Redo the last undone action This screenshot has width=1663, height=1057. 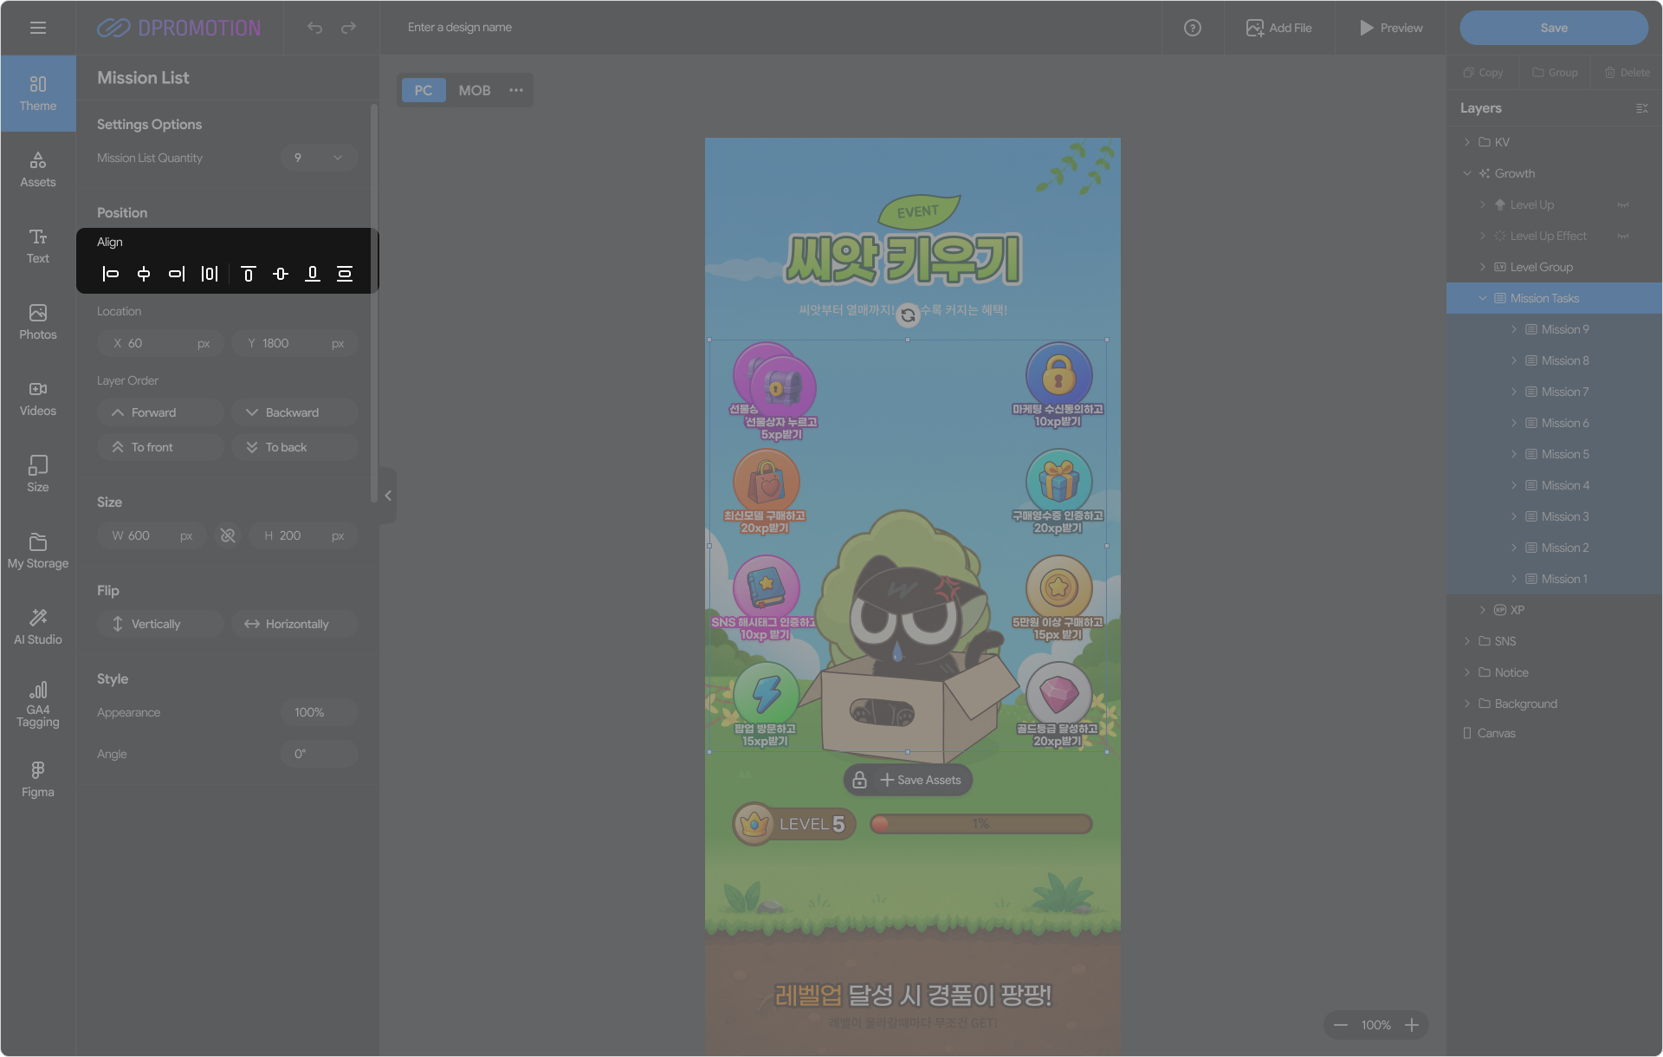pyautogui.click(x=348, y=28)
